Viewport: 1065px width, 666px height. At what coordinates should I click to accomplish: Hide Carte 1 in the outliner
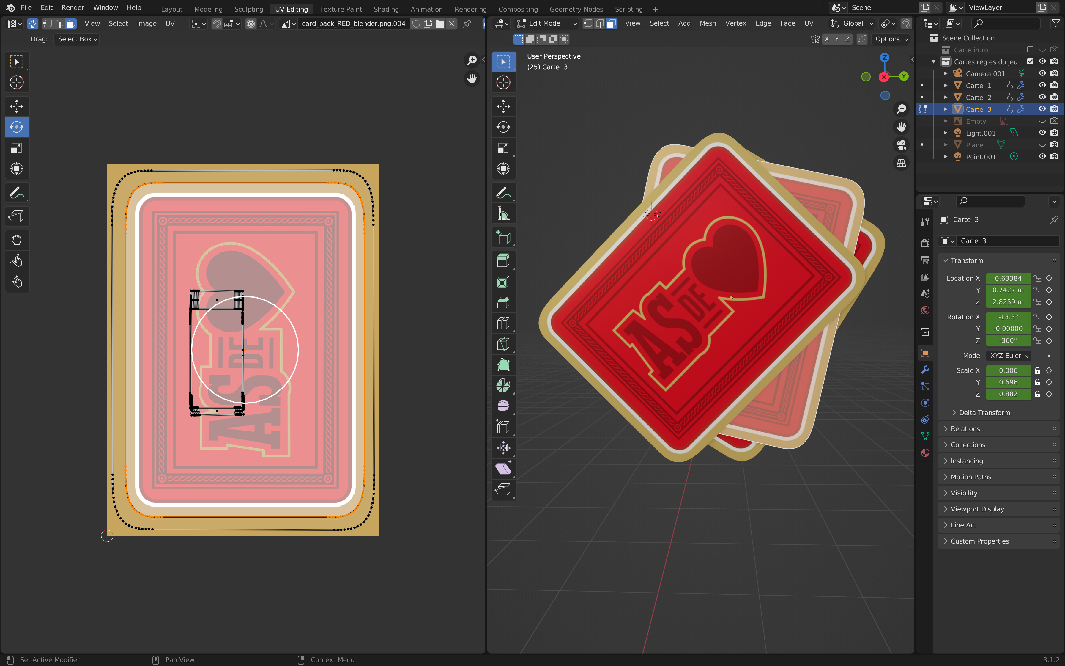pyautogui.click(x=1042, y=85)
